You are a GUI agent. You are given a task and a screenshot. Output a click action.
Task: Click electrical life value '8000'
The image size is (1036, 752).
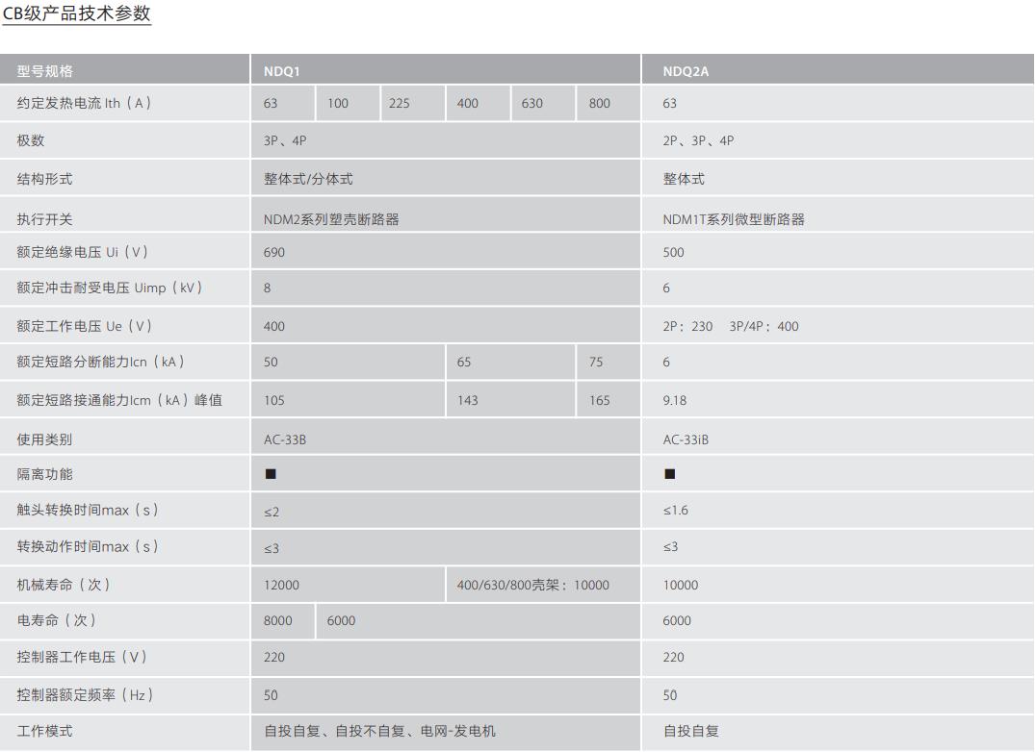pyautogui.click(x=277, y=620)
